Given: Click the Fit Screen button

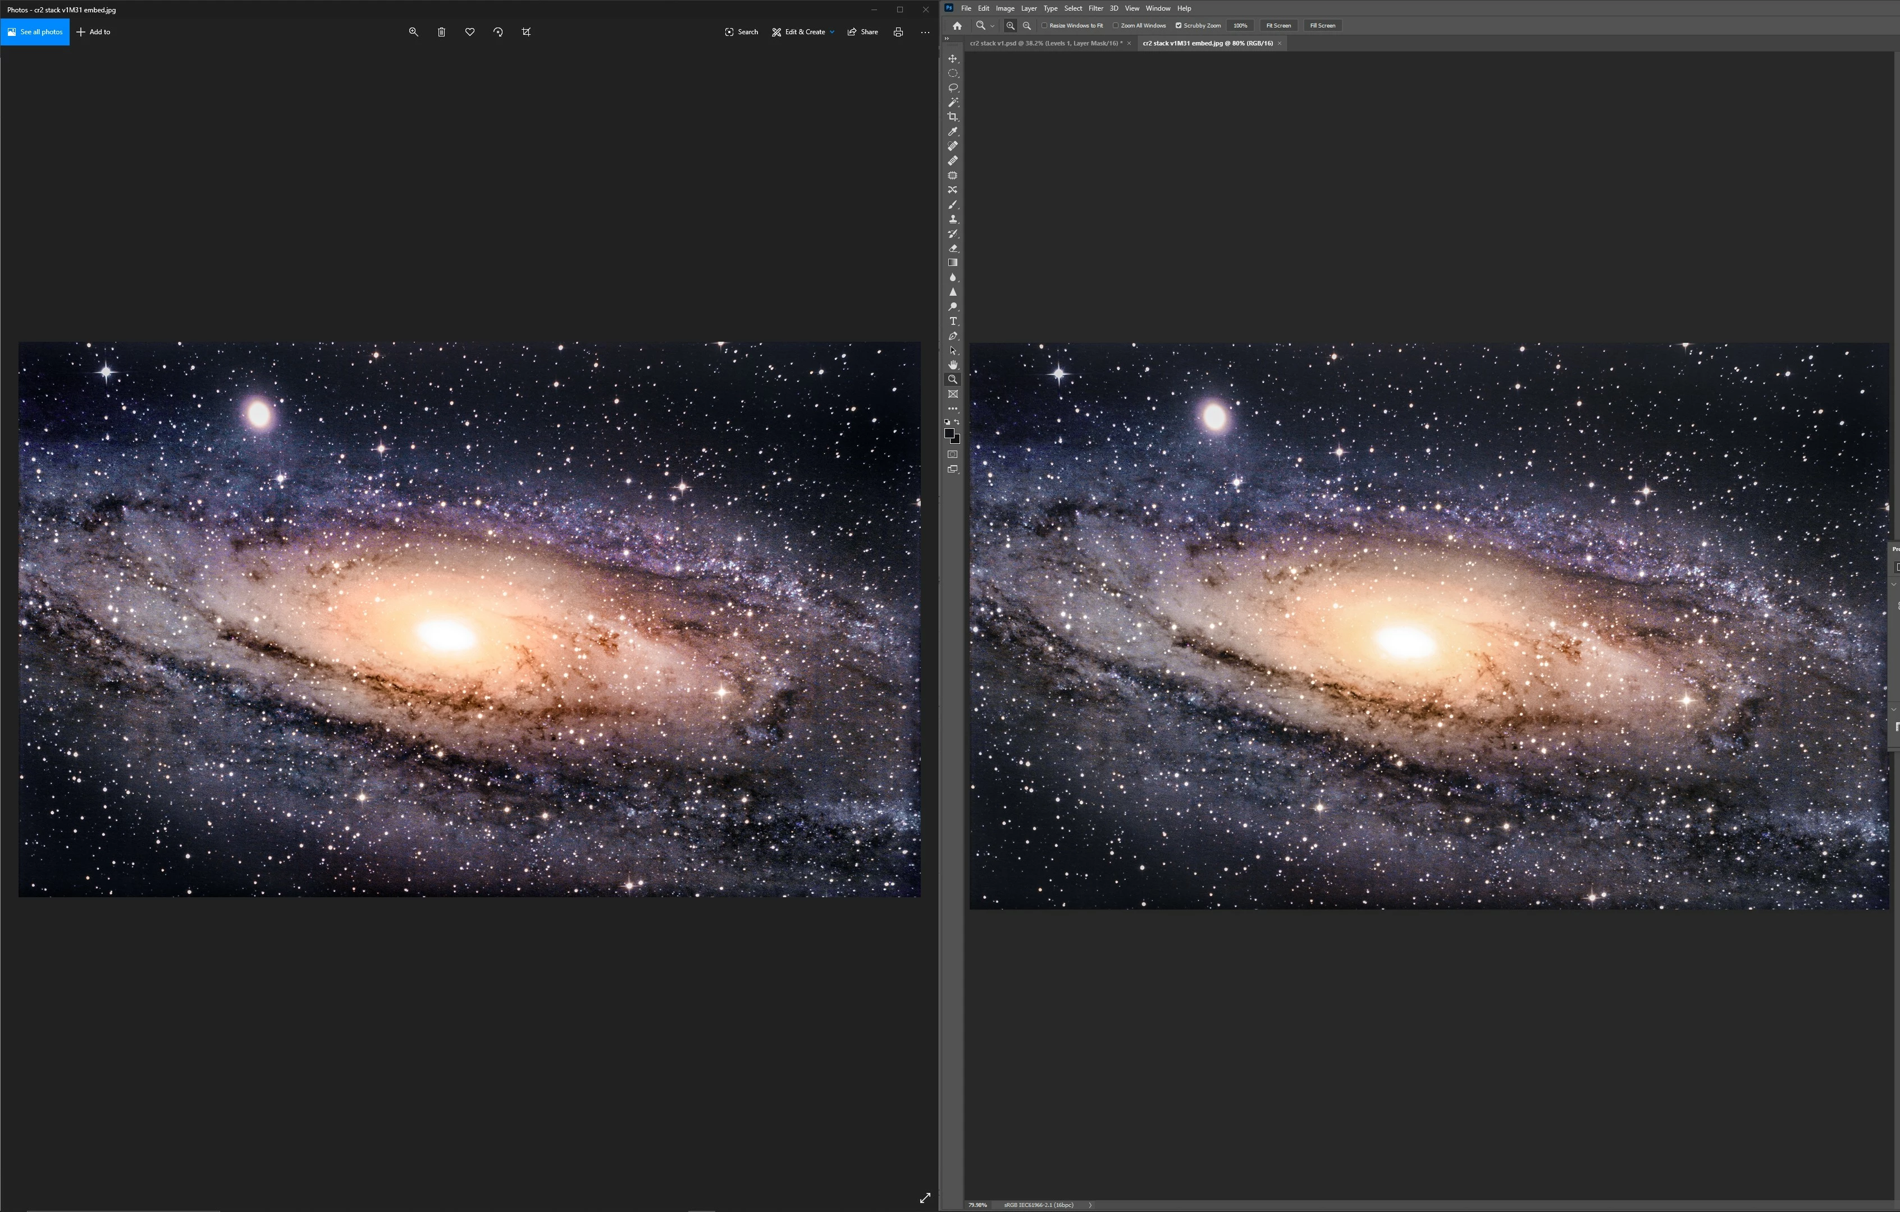Looking at the screenshot, I should point(1278,25).
